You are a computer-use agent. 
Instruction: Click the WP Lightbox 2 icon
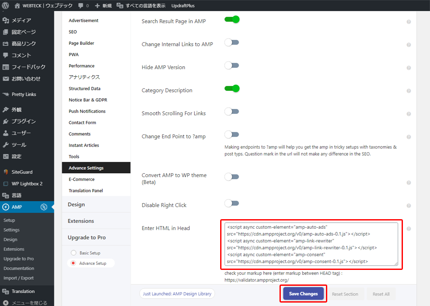(x=6, y=184)
